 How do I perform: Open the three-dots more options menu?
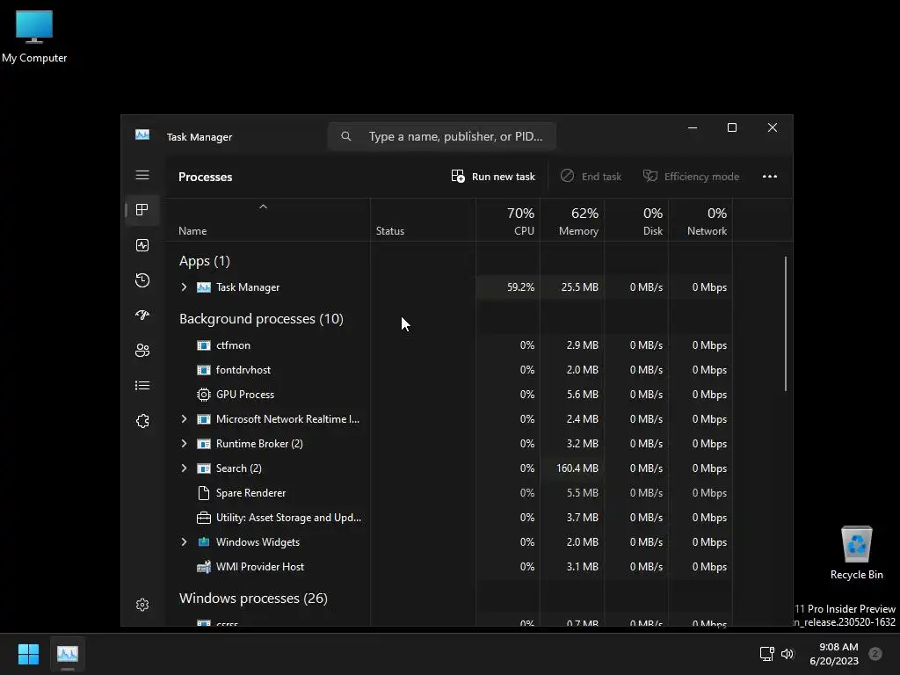(x=770, y=176)
